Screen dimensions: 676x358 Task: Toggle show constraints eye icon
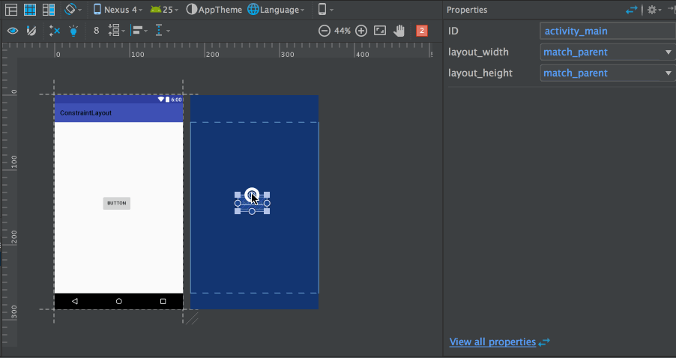[x=13, y=31]
